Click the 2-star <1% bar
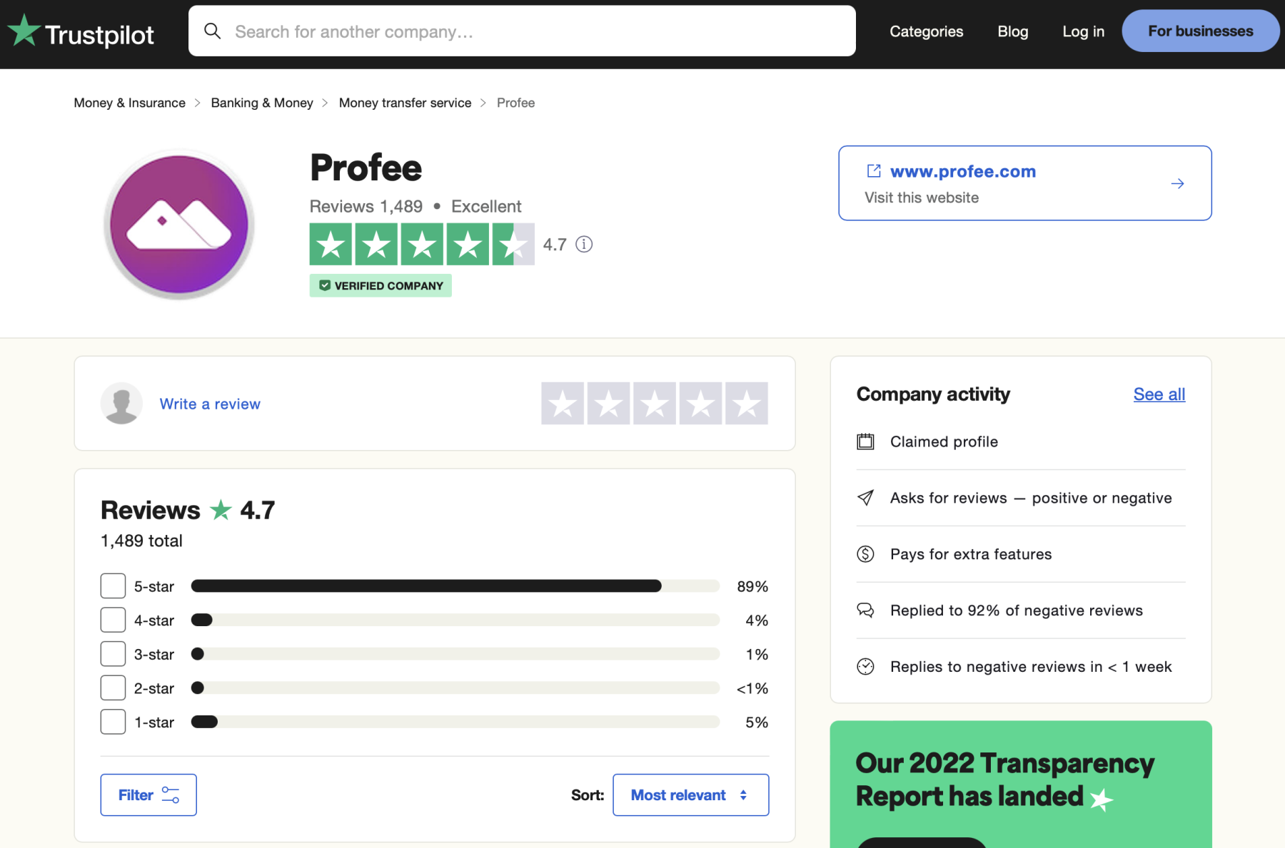This screenshot has height=848, width=1285. [455, 688]
